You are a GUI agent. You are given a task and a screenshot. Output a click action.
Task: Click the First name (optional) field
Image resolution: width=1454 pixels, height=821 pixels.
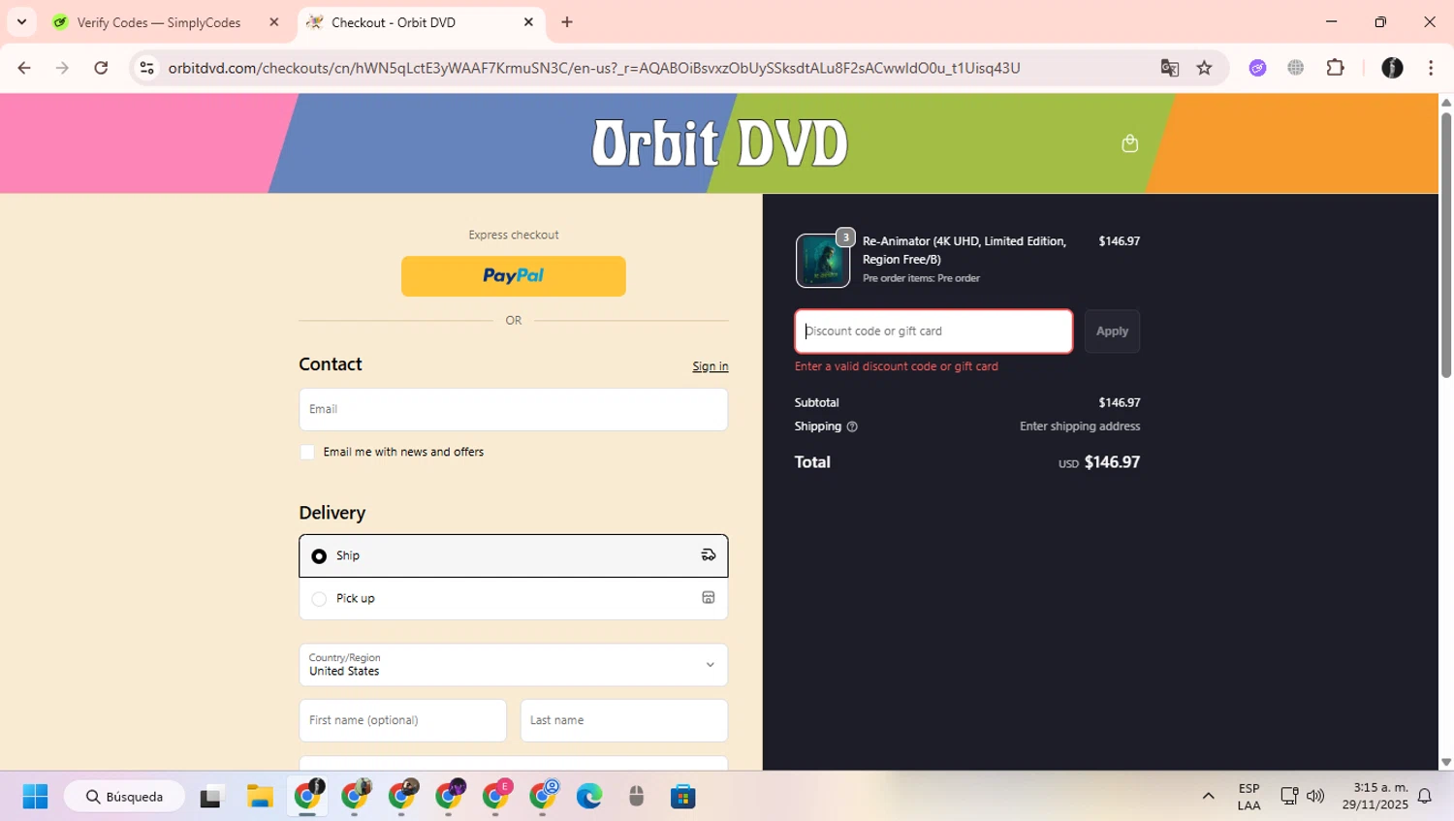[x=403, y=721]
